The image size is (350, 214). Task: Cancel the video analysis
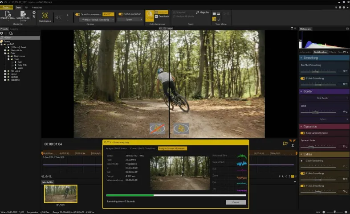(236, 202)
